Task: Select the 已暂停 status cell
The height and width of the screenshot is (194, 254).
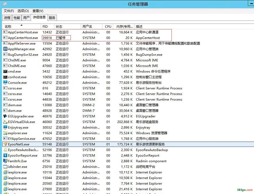Action: point(61,38)
